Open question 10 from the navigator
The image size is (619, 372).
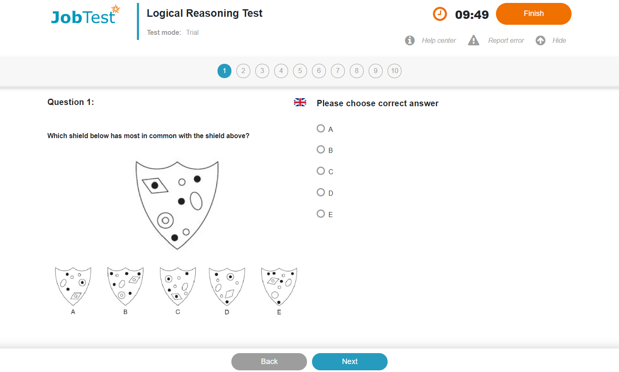pos(394,71)
